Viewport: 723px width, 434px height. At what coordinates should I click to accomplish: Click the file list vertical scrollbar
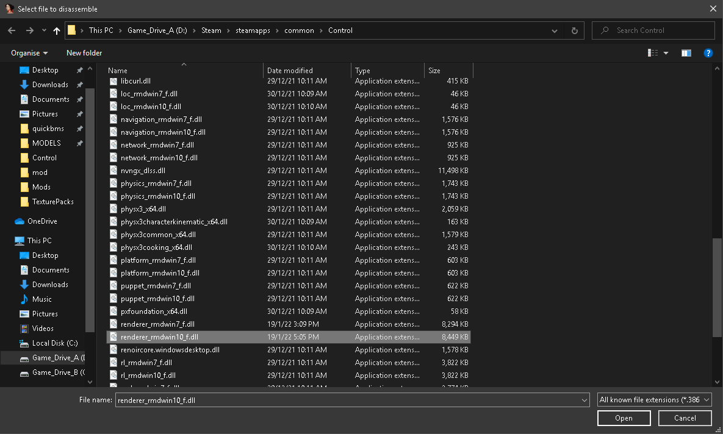coord(717,288)
